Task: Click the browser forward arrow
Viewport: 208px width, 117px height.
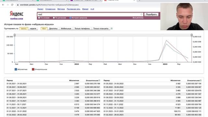Action: [7, 5]
